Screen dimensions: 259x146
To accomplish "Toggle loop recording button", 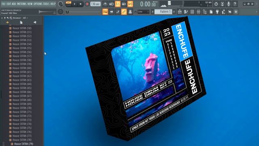I will click(x=130, y=4).
